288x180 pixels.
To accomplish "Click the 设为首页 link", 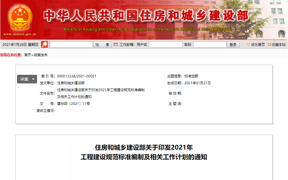I will pyautogui.click(x=258, y=44).
